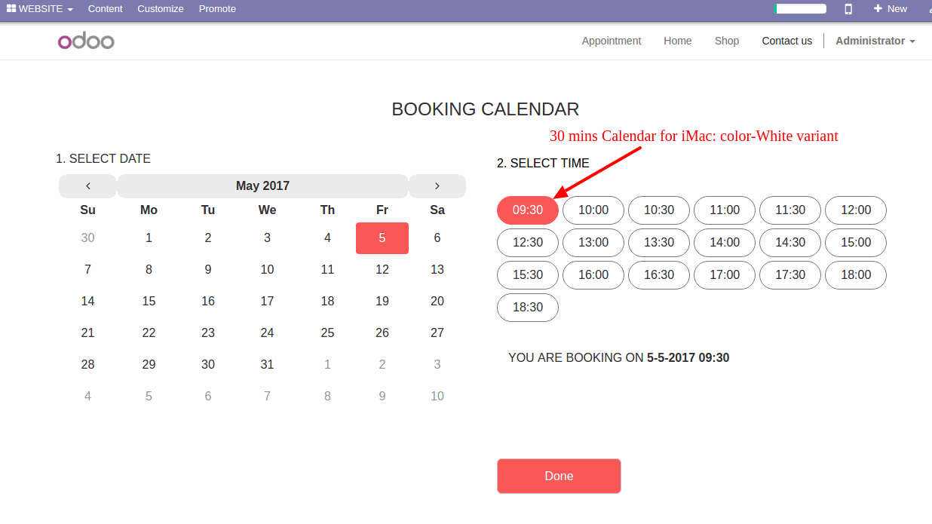
Task: Select April 30 greyed date
Action: (87, 237)
